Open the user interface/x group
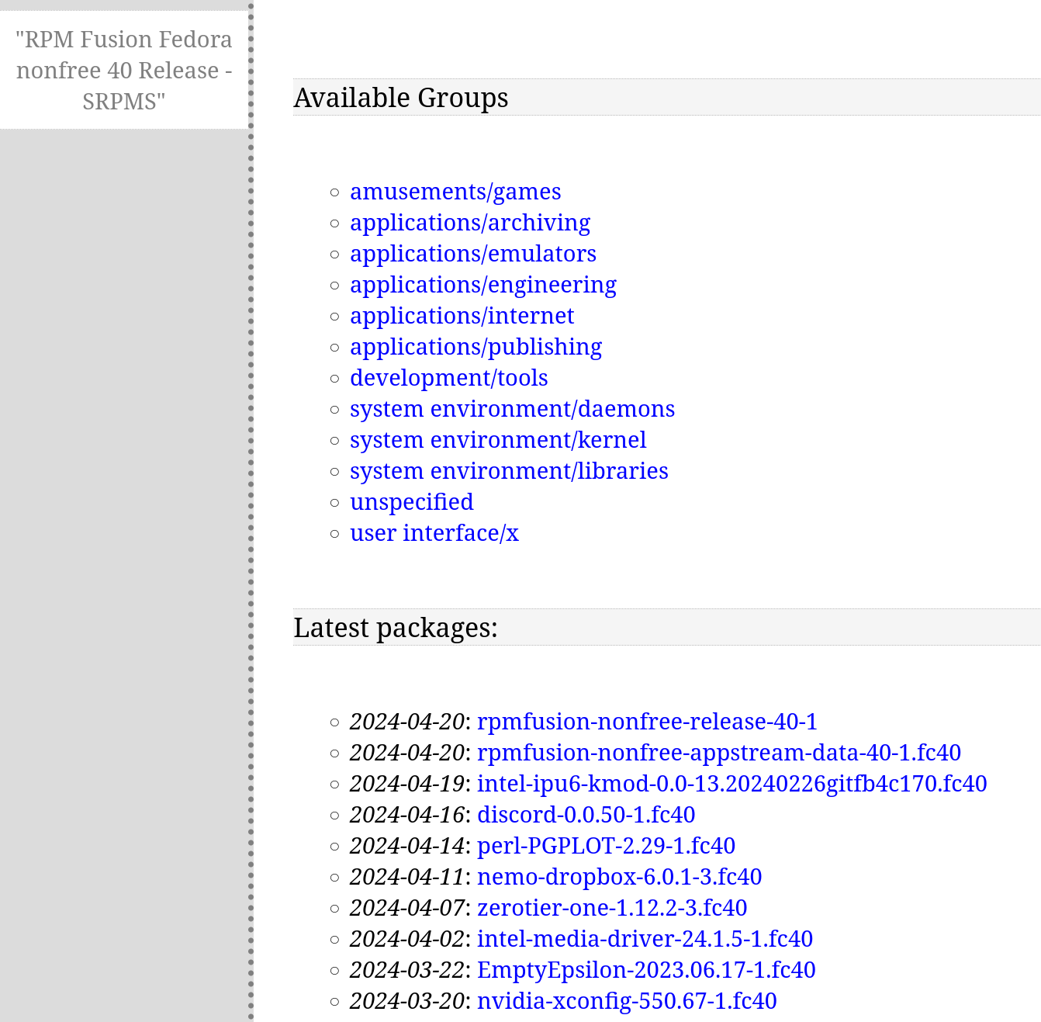 434,533
